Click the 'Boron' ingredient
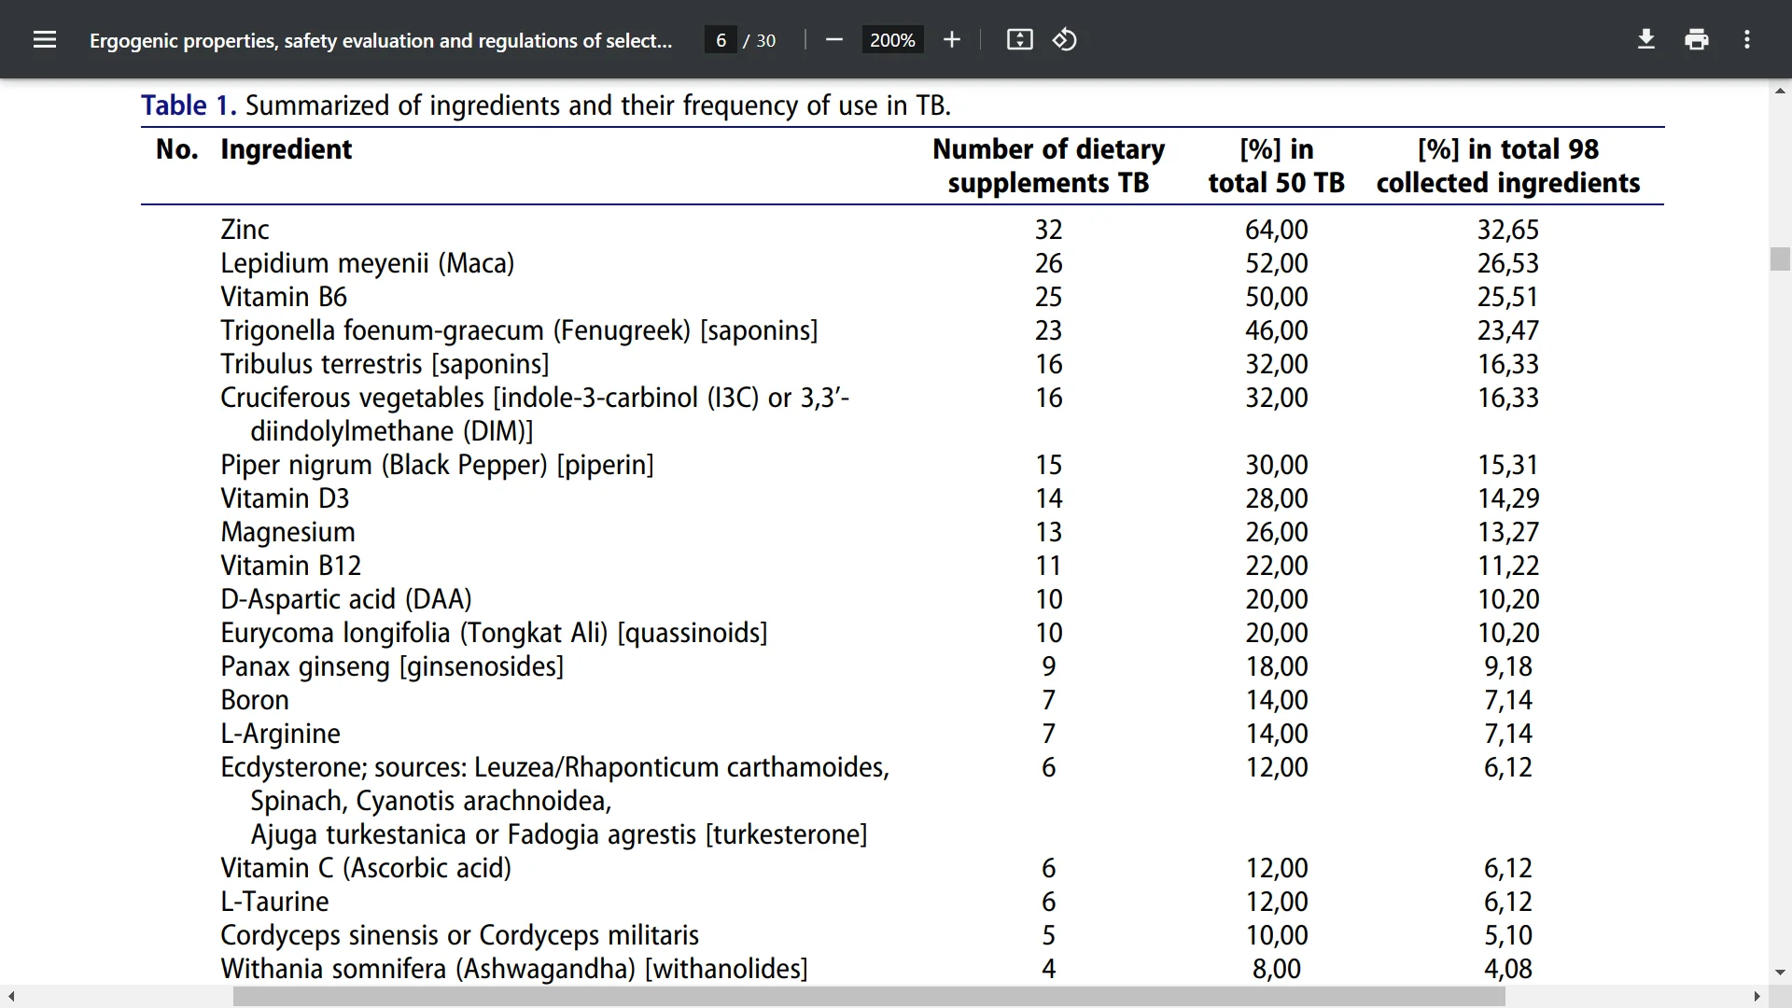This screenshot has height=1008, width=1792. (255, 700)
